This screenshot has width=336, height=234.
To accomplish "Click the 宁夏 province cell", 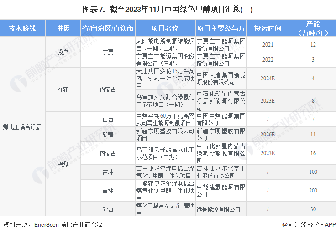I will point(108,52).
